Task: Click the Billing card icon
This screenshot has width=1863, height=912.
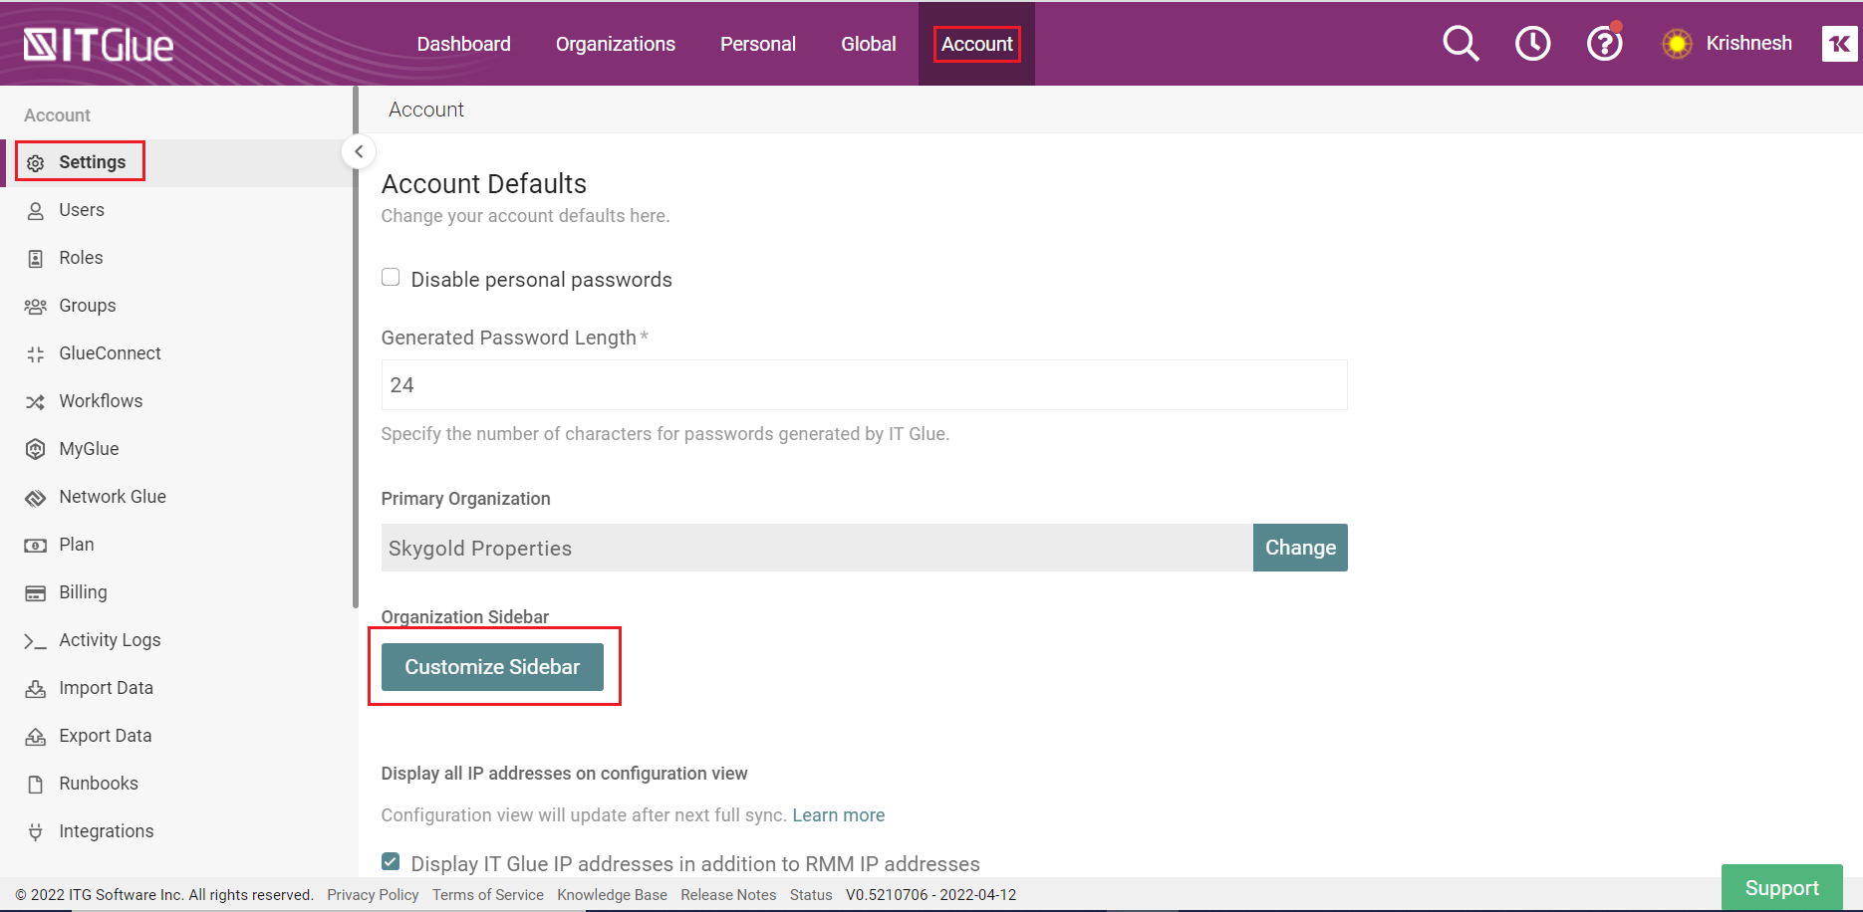Action: click(x=36, y=593)
